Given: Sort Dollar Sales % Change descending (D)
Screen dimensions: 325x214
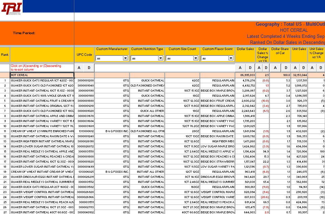Looking at the screenshot, I should tap(266, 68).
